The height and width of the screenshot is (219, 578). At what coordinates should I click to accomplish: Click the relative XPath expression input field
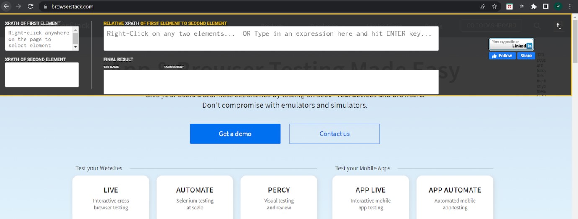(x=271, y=39)
